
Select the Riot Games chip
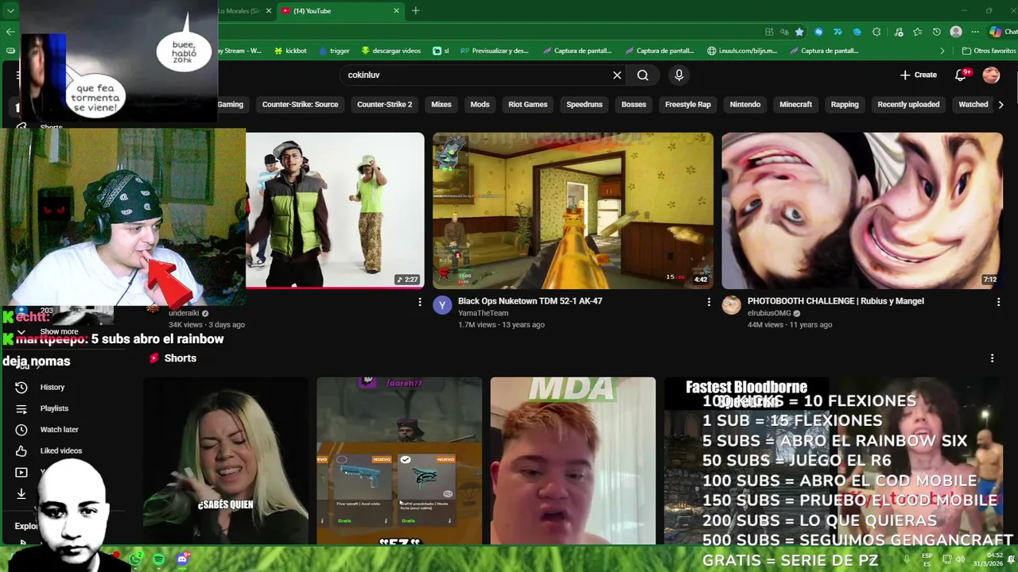(x=528, y=104)
